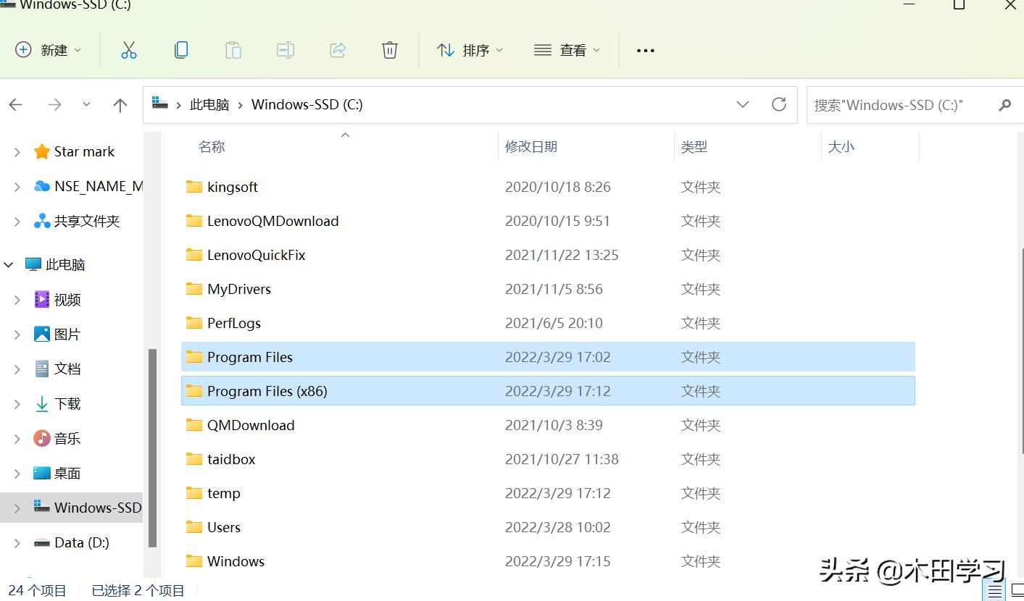Click the Refresh icon in the address bar

pos(778,104)
